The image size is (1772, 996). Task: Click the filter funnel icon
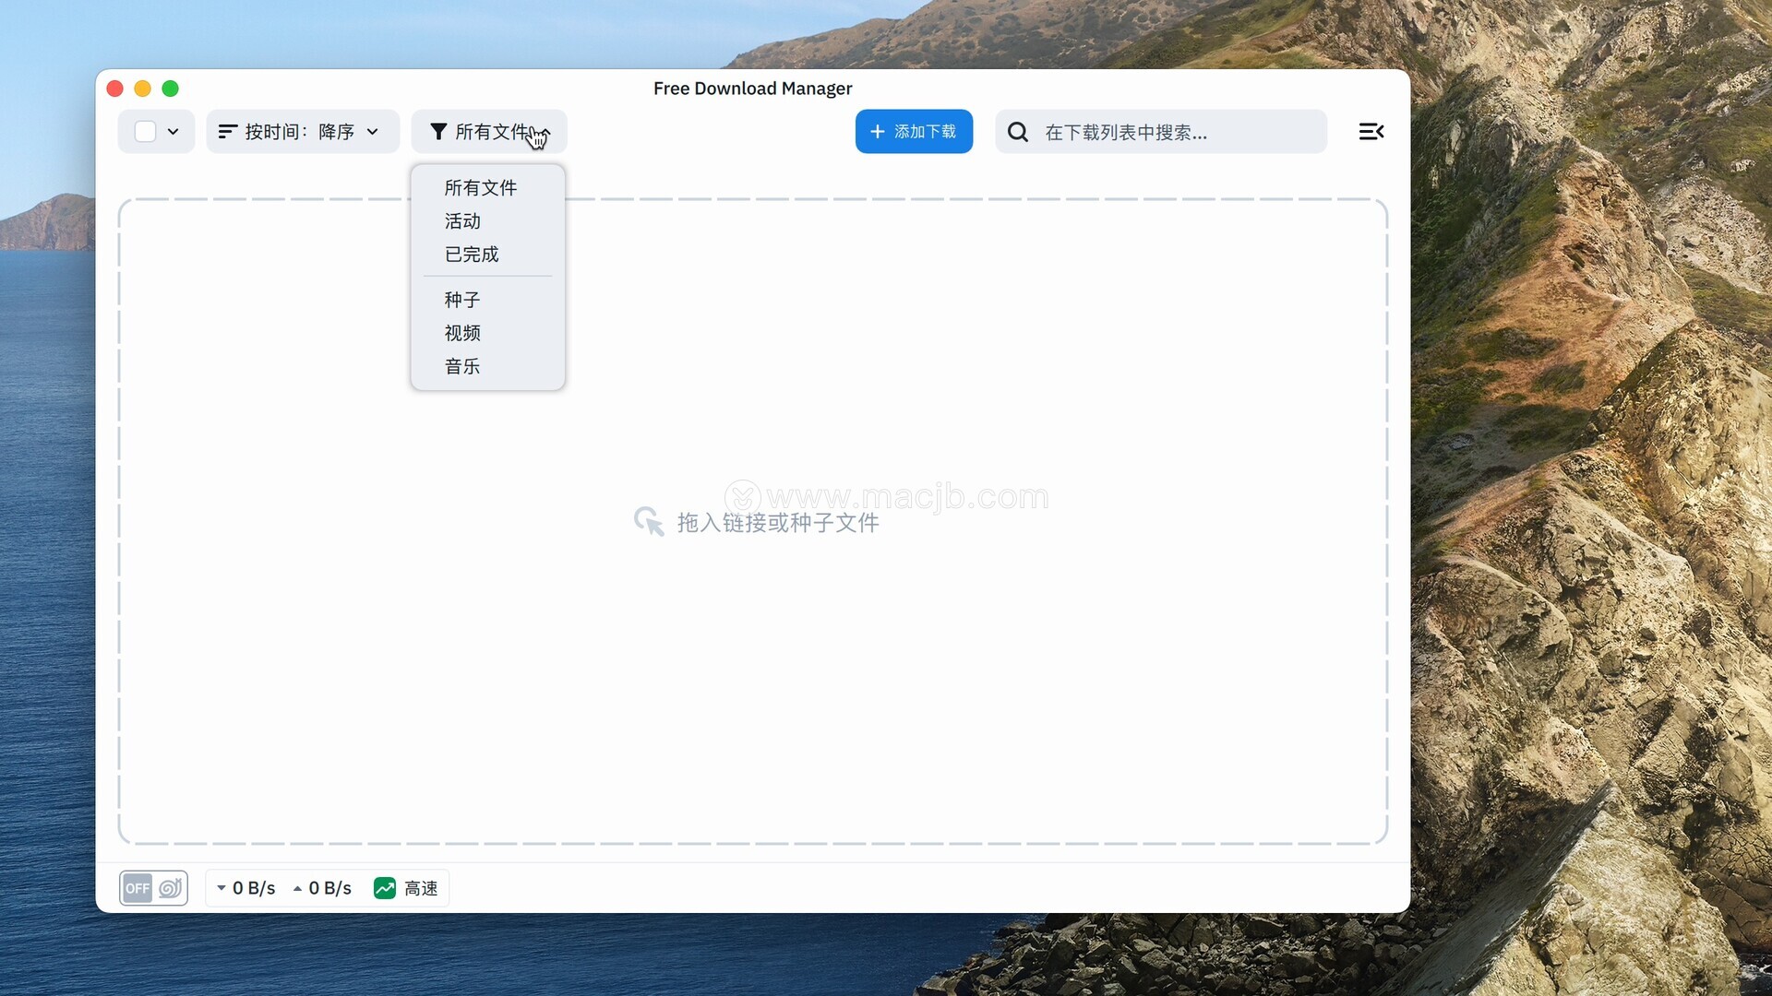(x=438, y=132)
